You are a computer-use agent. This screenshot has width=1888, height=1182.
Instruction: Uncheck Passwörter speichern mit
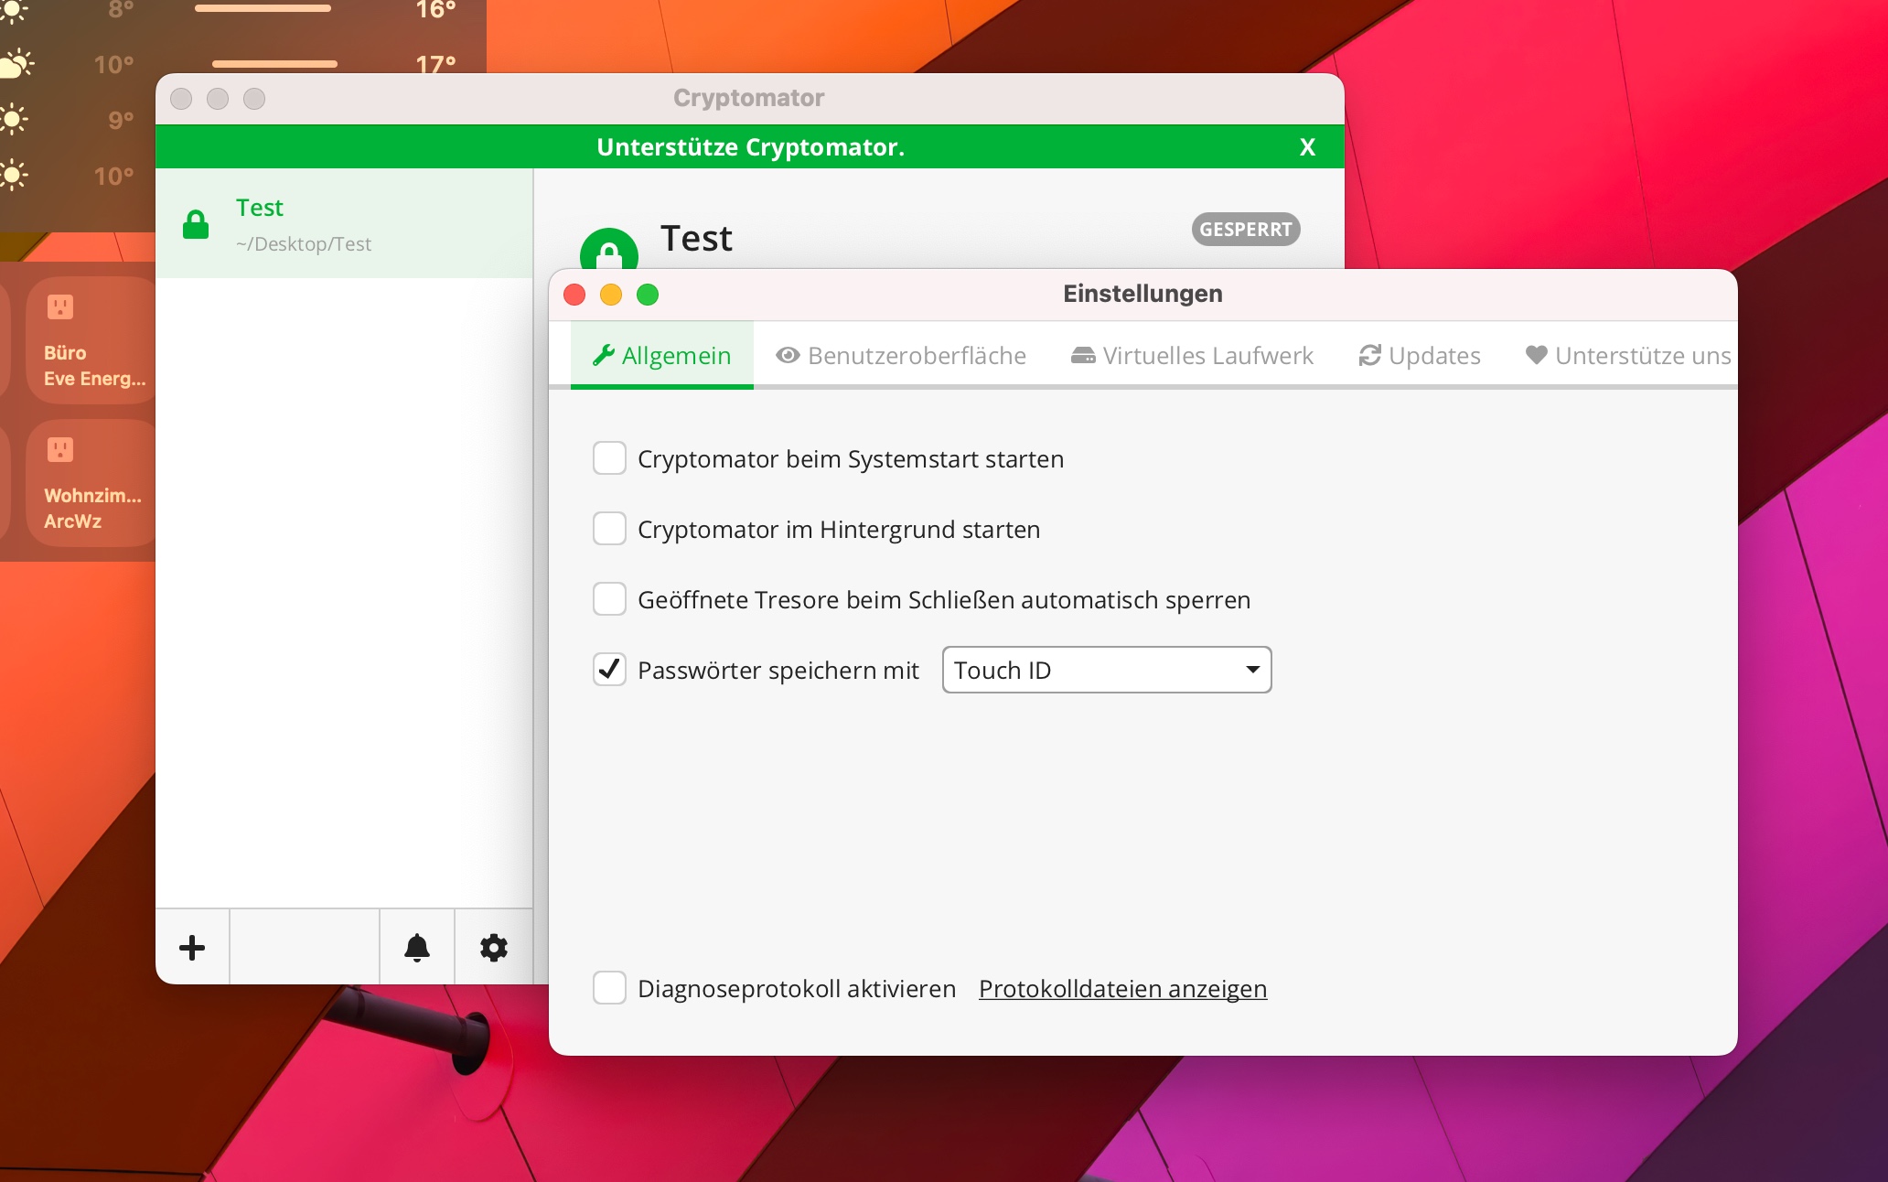click(609, 670)
